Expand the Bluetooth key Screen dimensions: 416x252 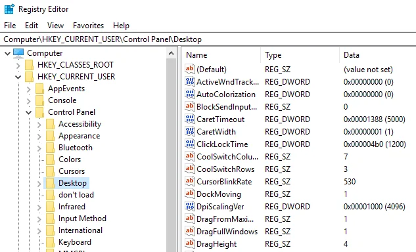click(x=39, y=148)
